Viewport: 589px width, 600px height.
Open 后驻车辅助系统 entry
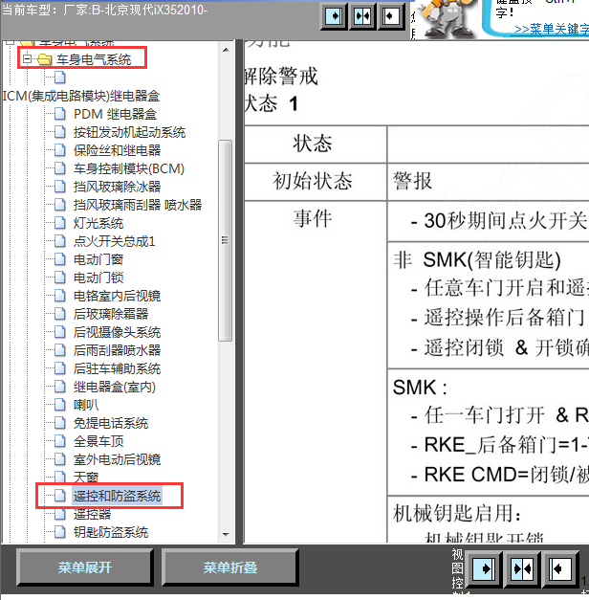(117, 368)
